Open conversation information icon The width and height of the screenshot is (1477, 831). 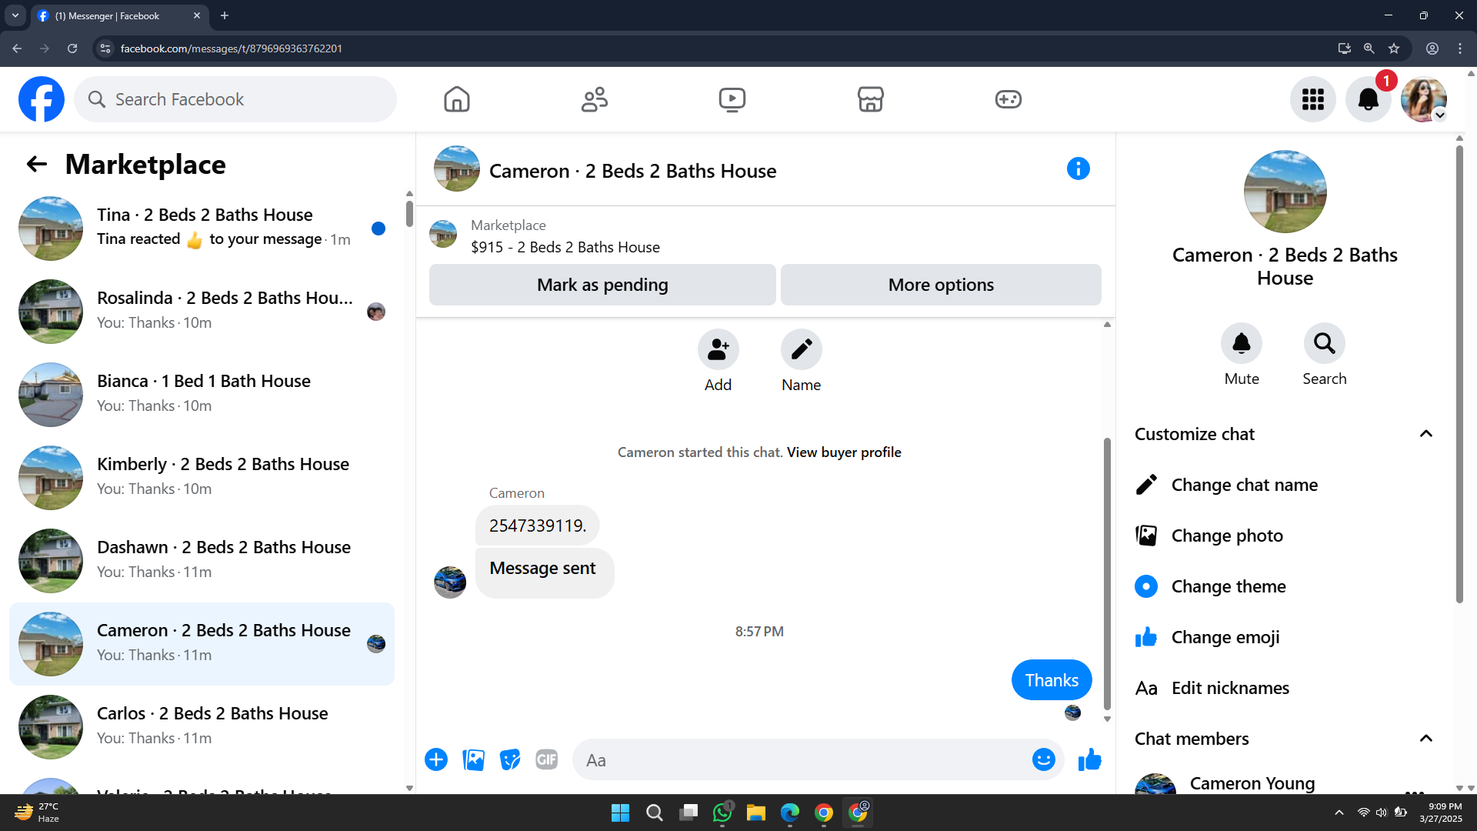click(1079, 169)
